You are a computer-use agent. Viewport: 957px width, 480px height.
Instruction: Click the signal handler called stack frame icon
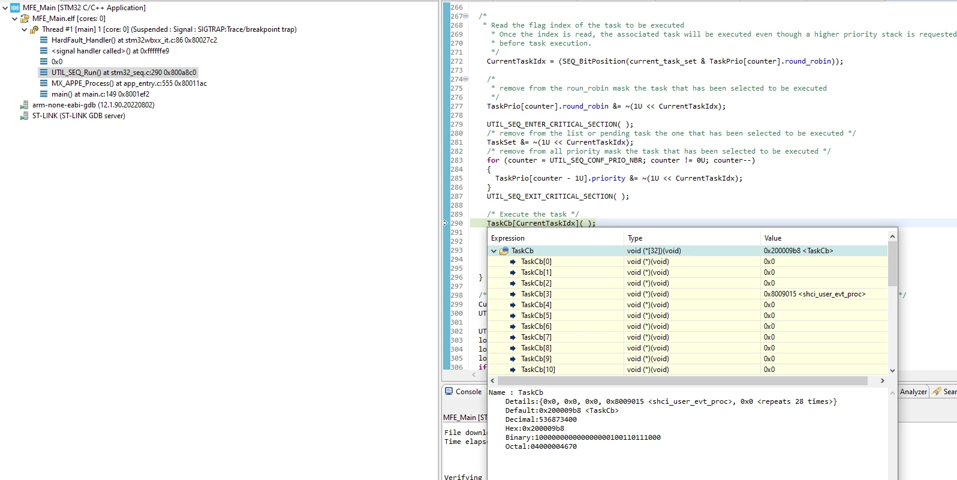[44, 51]
